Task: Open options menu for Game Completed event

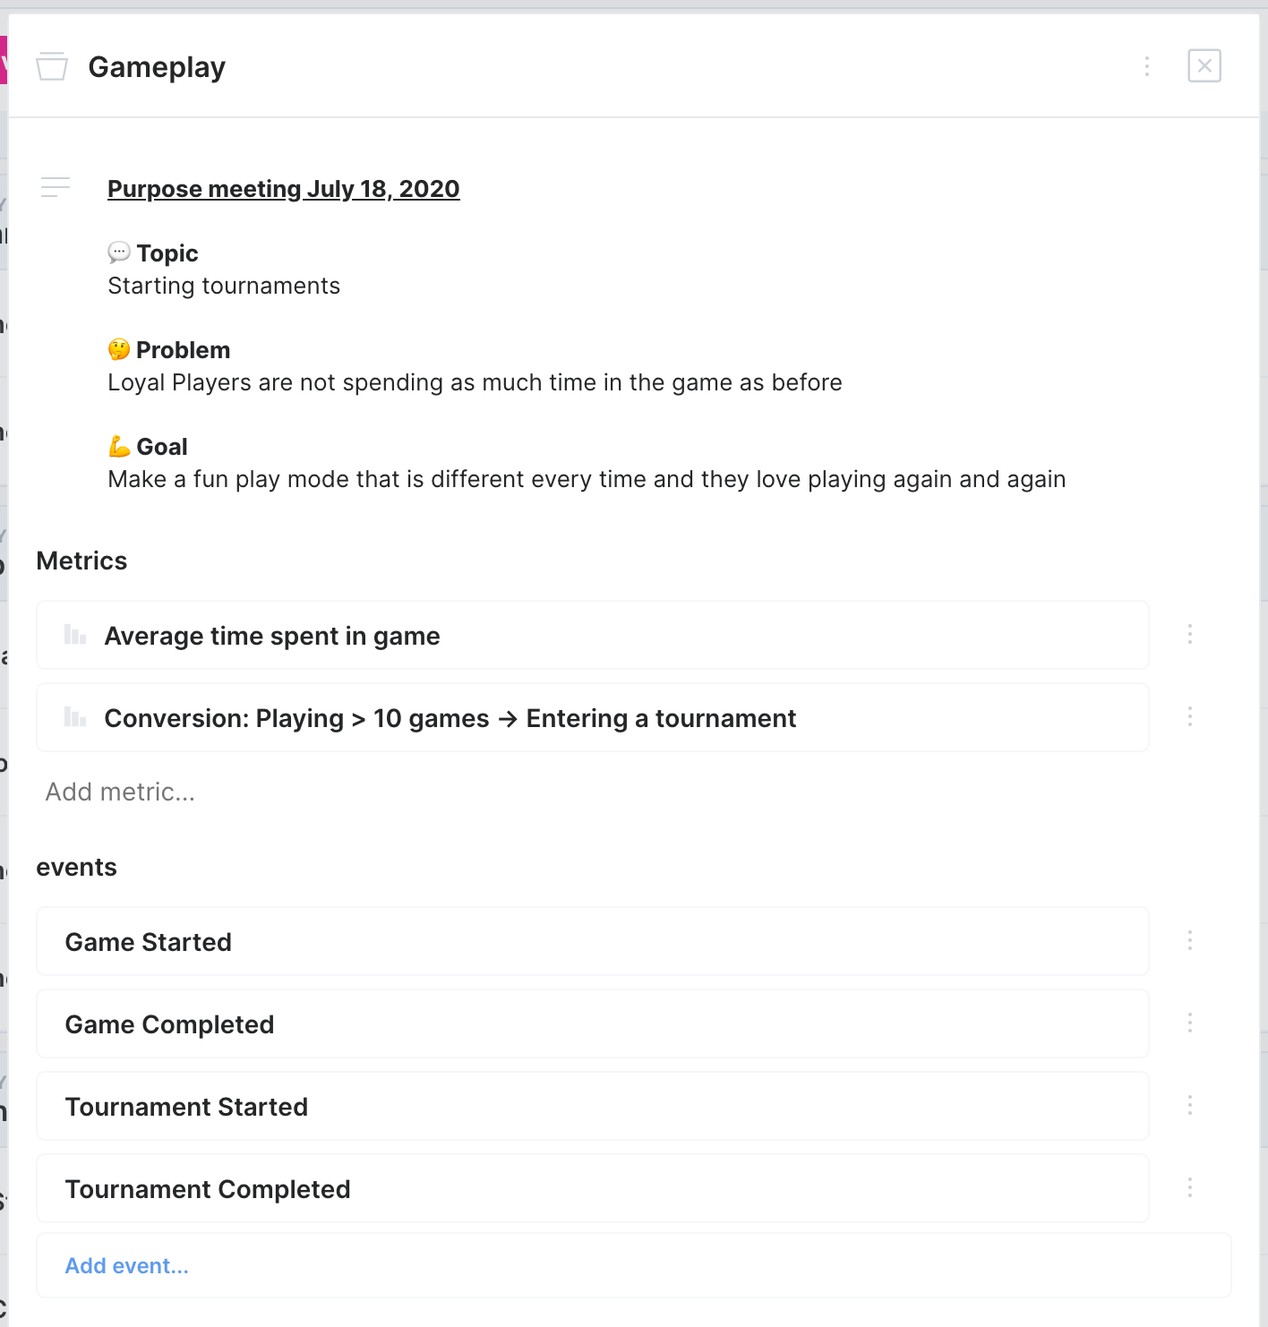Action: tap(1190, 1023)
